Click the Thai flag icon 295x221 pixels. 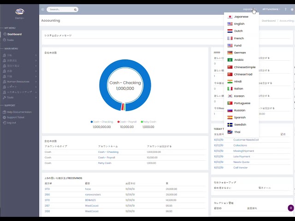(230, 132)
